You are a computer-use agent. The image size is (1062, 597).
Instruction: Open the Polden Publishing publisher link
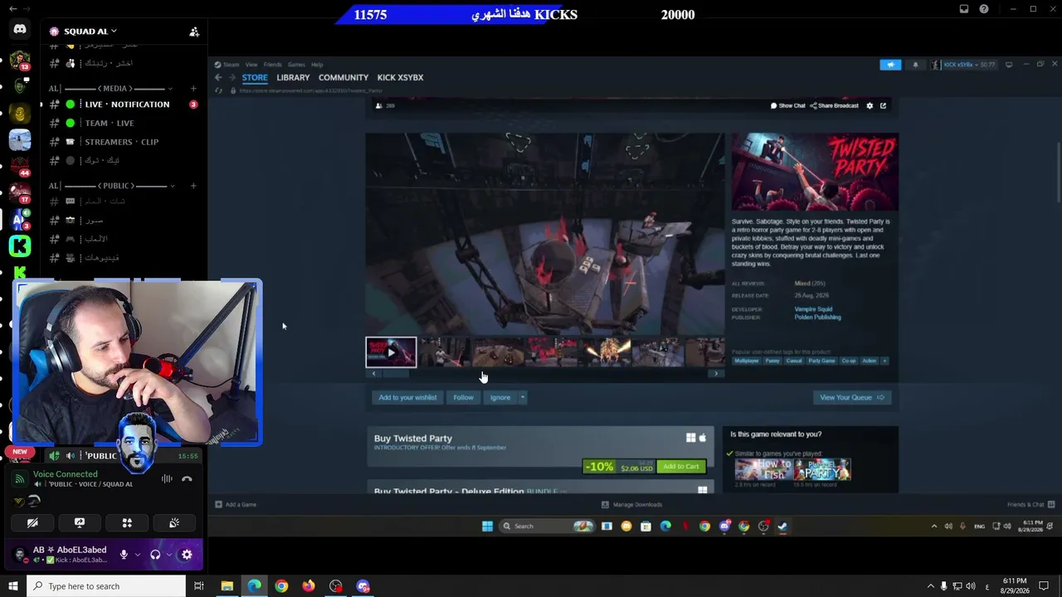[x=817, y=318]
